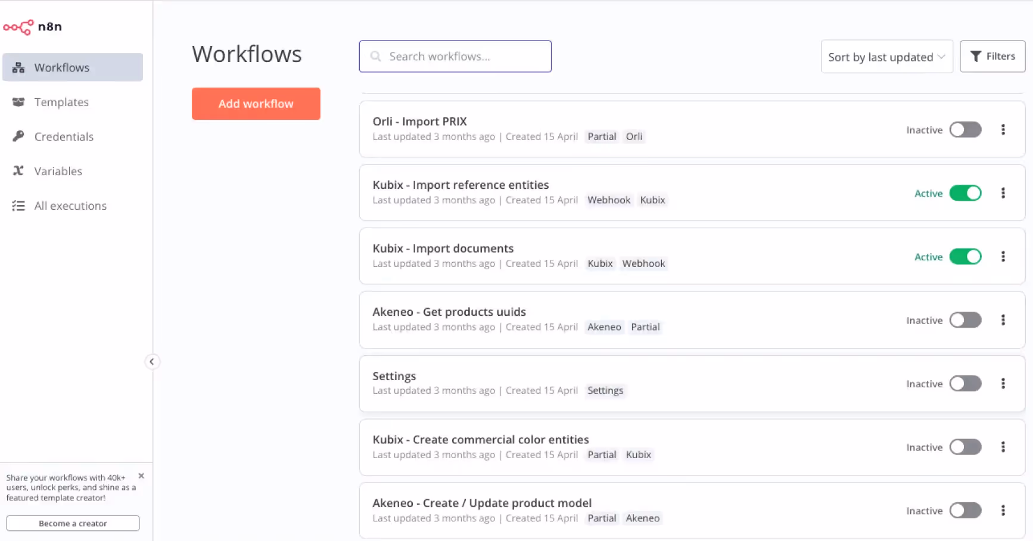Open actions menu for Akeneo - Get products uuids
1033x541 pixels.
click(1003, 320)
